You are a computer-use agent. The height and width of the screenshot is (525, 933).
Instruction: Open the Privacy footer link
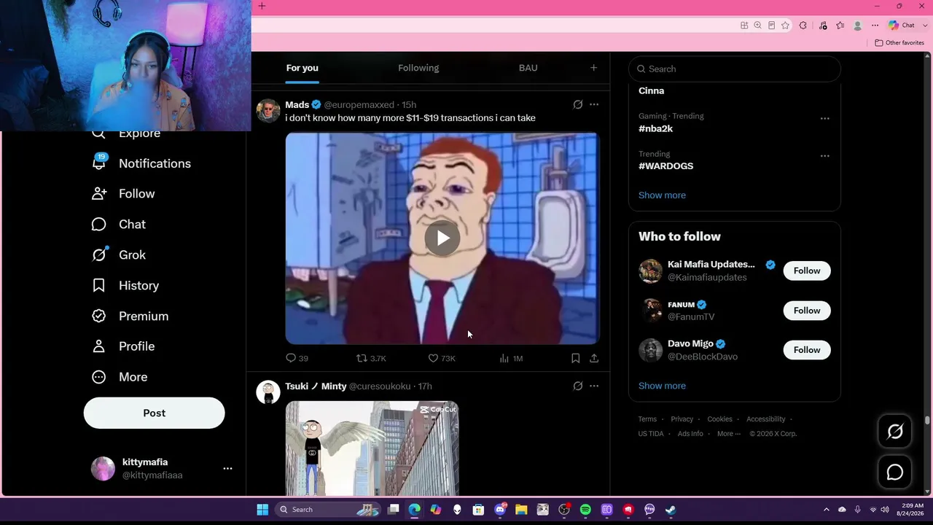[x=682, y=419]
